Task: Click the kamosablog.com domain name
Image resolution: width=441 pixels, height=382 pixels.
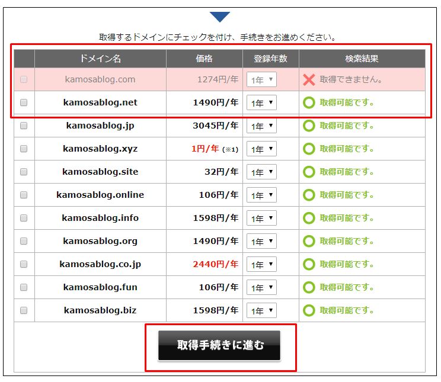Action: click(x=100, y=79)
